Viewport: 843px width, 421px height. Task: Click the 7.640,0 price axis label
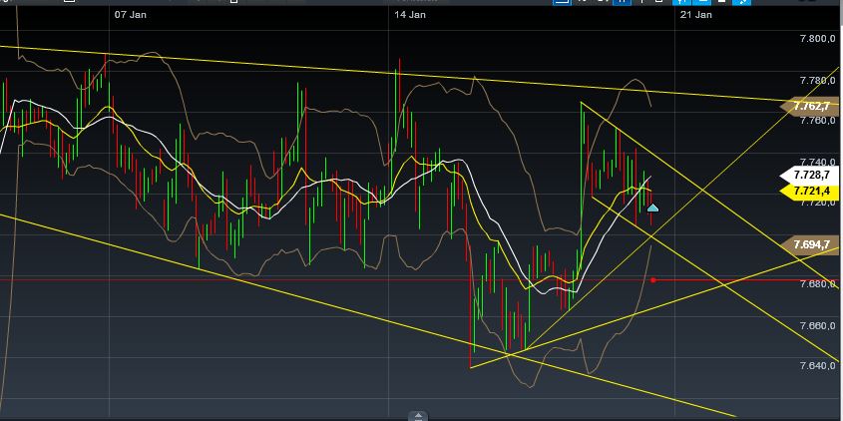817,366
